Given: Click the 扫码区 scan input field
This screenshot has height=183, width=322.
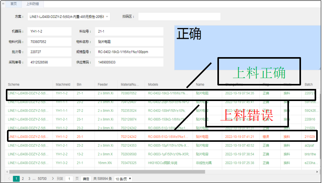Looking at the screenshot, I should (x=179, y=17).
